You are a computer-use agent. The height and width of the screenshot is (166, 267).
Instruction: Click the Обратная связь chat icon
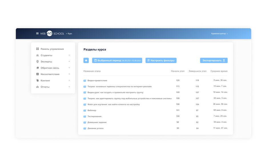click(x=37, y=68)
